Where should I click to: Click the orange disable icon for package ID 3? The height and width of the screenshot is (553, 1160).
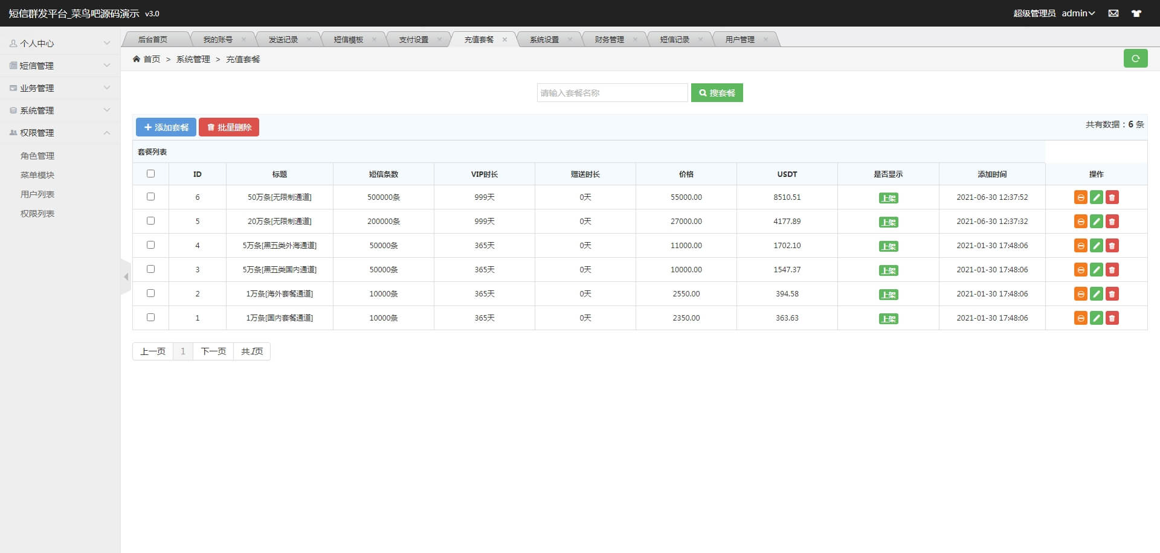click(x=1080, y=270)
